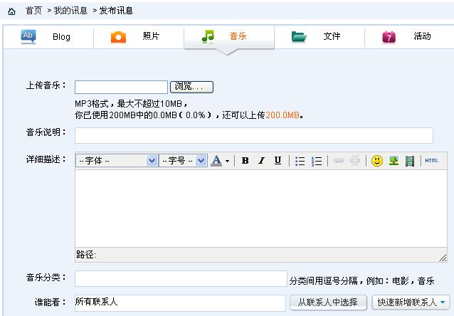Image resolution: width=454 pixels, height=316 pixels.
Task: Click the 浏览... browse button
Action: (191, 87)
